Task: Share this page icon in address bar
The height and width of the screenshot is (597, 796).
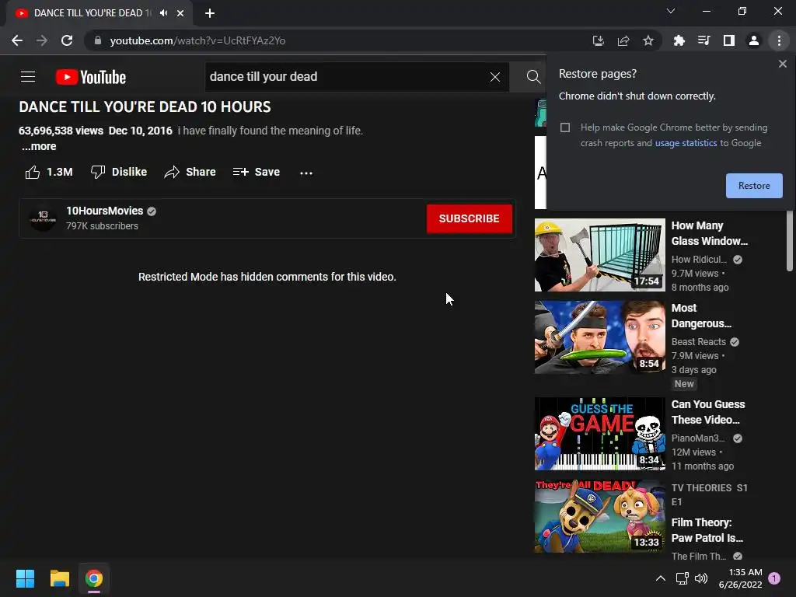Action: pyautogui.click(x=623, y=40)
